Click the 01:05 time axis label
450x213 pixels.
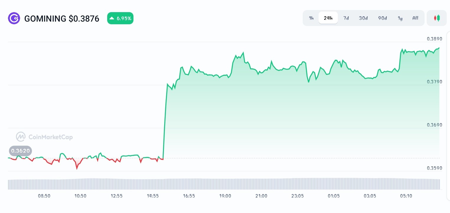coord(334,196)
